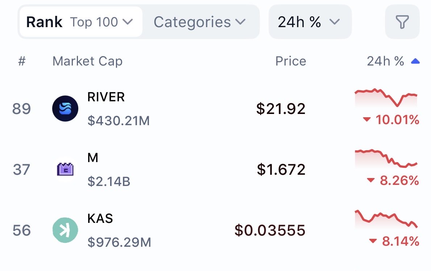This screenshot has height=271, width=431.
Task: Sort by Market Cap column header
Action: coord(87,61)
